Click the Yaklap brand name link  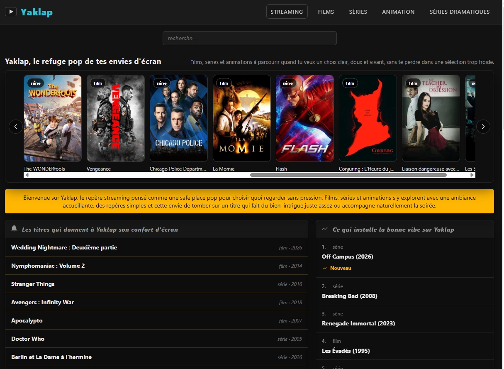(x=37, y=12)
